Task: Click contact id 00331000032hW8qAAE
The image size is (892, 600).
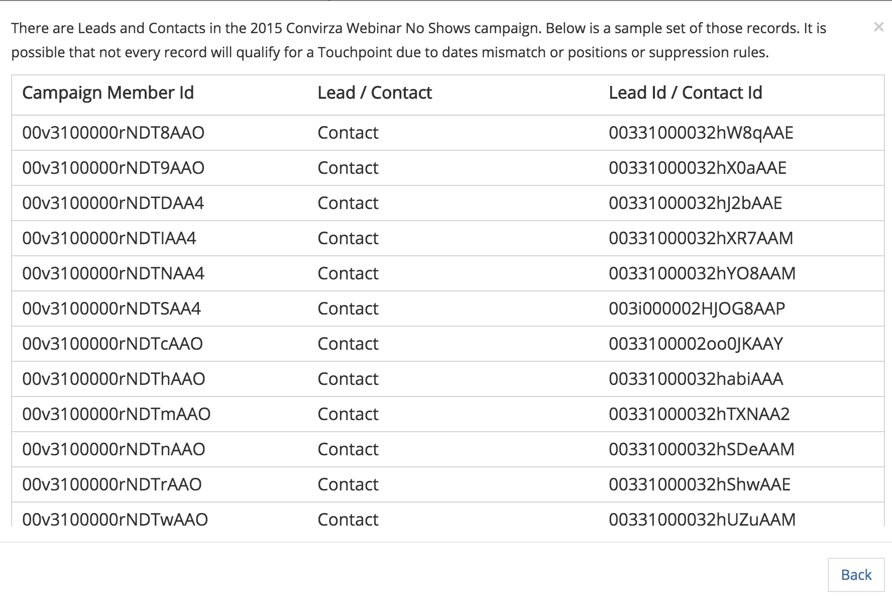Action: 701,133
